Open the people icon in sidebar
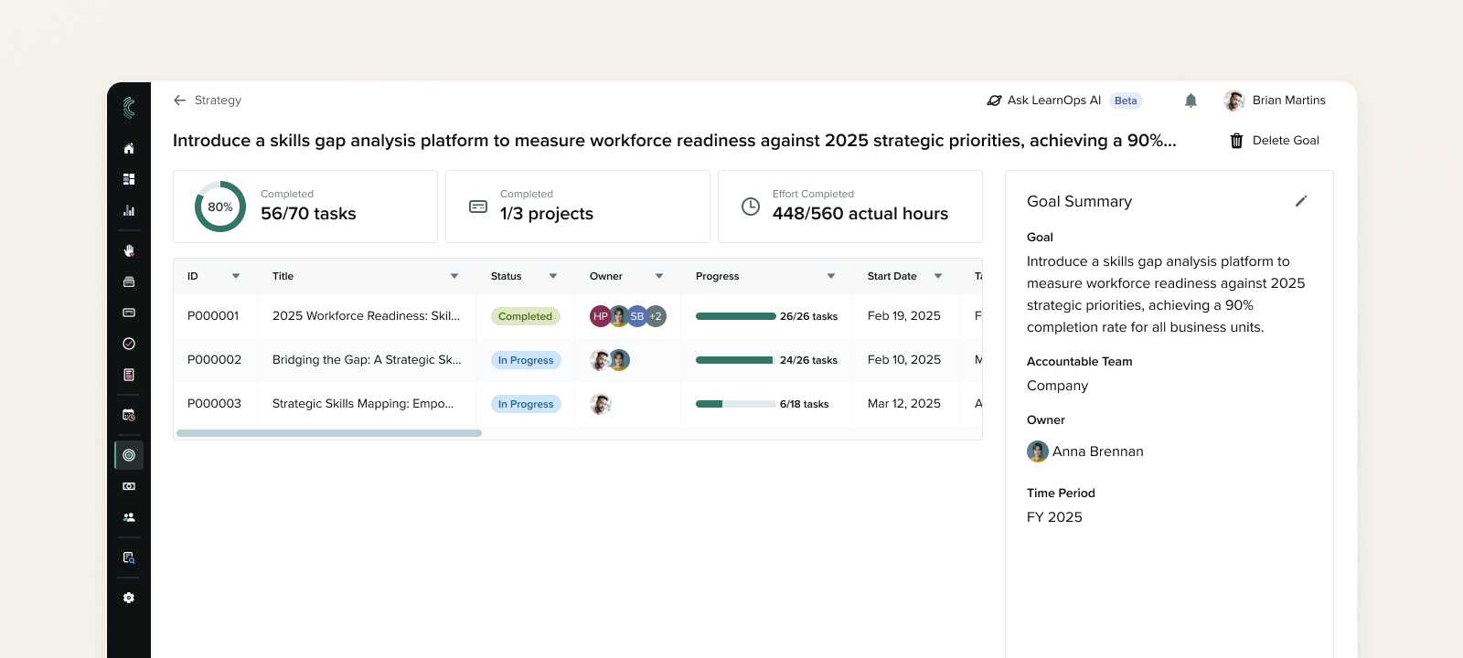This screenshot has height=658, width=1463. click(129, 517)
